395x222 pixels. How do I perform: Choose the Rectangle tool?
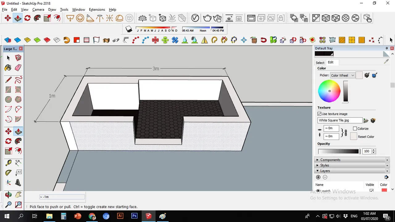(8, 90)
